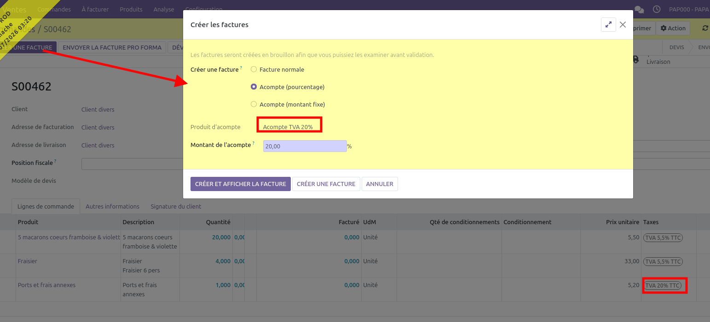
Task: Click the Annuler button
Action: tap(380, 184)
